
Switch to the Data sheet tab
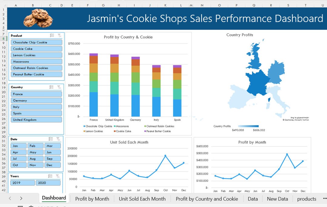(x=253, y=199)
